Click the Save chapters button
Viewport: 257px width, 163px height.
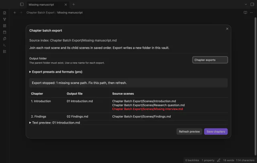coord(216,132)
